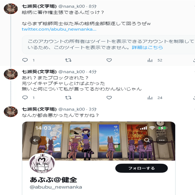Open 七瀬葵 avatar on first tweet
Screen dimensions: 195x195
pyautogui.click(x=11, y=9)
